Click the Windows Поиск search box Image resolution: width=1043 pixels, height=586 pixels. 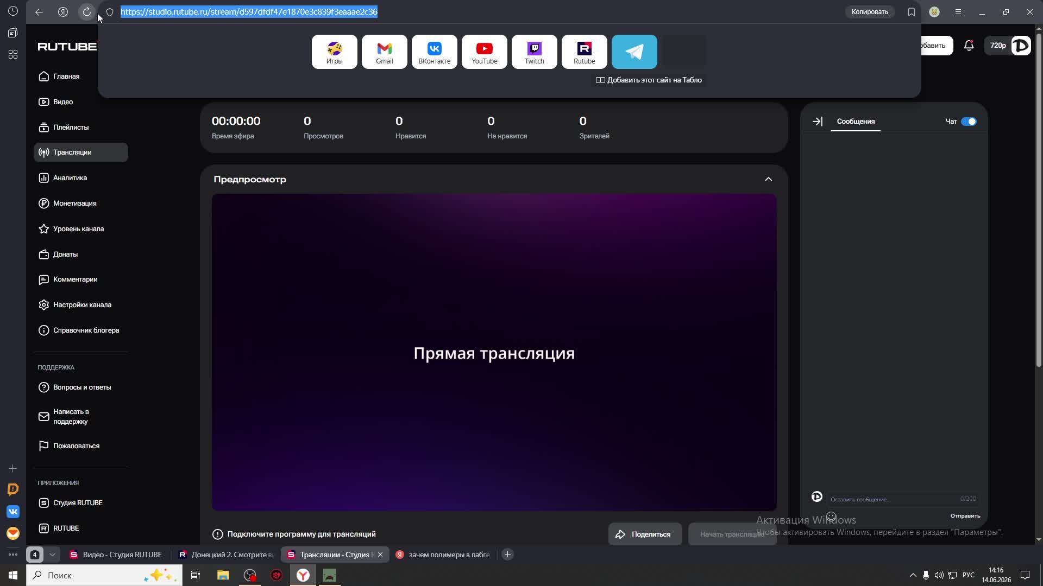point(104,575)
